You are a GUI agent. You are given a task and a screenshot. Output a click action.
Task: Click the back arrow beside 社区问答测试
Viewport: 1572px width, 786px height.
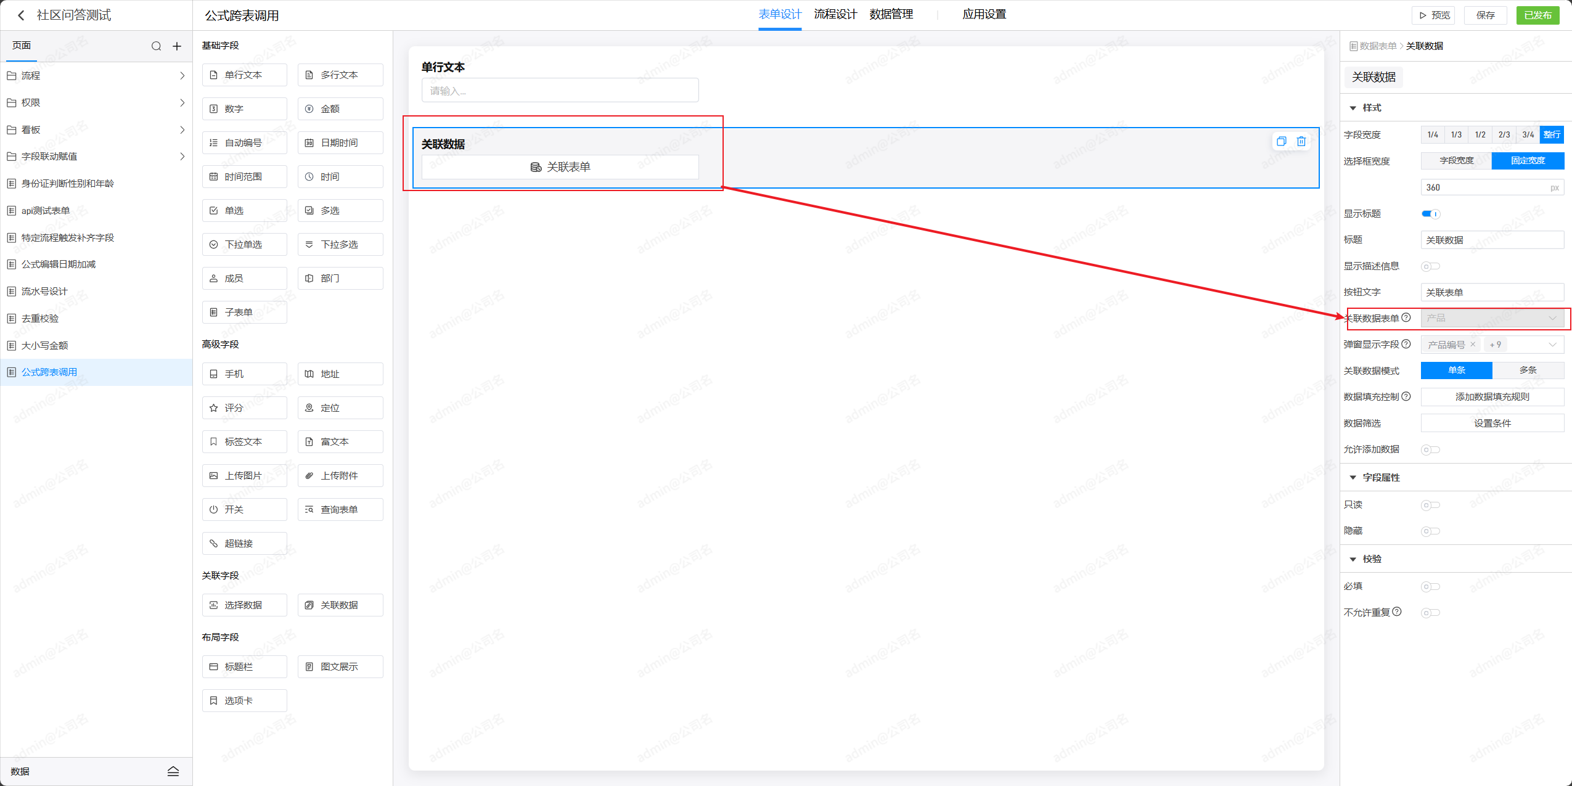(21, 15)
